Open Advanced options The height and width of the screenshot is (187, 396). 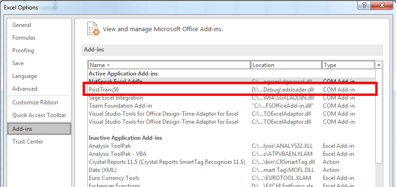tap(25, 89)
